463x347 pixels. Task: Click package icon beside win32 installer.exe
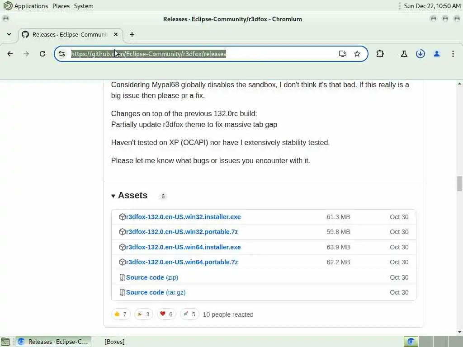122,217
